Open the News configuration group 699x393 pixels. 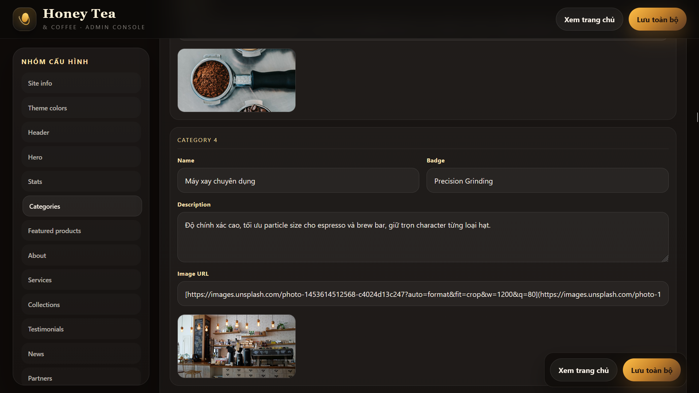tap(81, 354)
